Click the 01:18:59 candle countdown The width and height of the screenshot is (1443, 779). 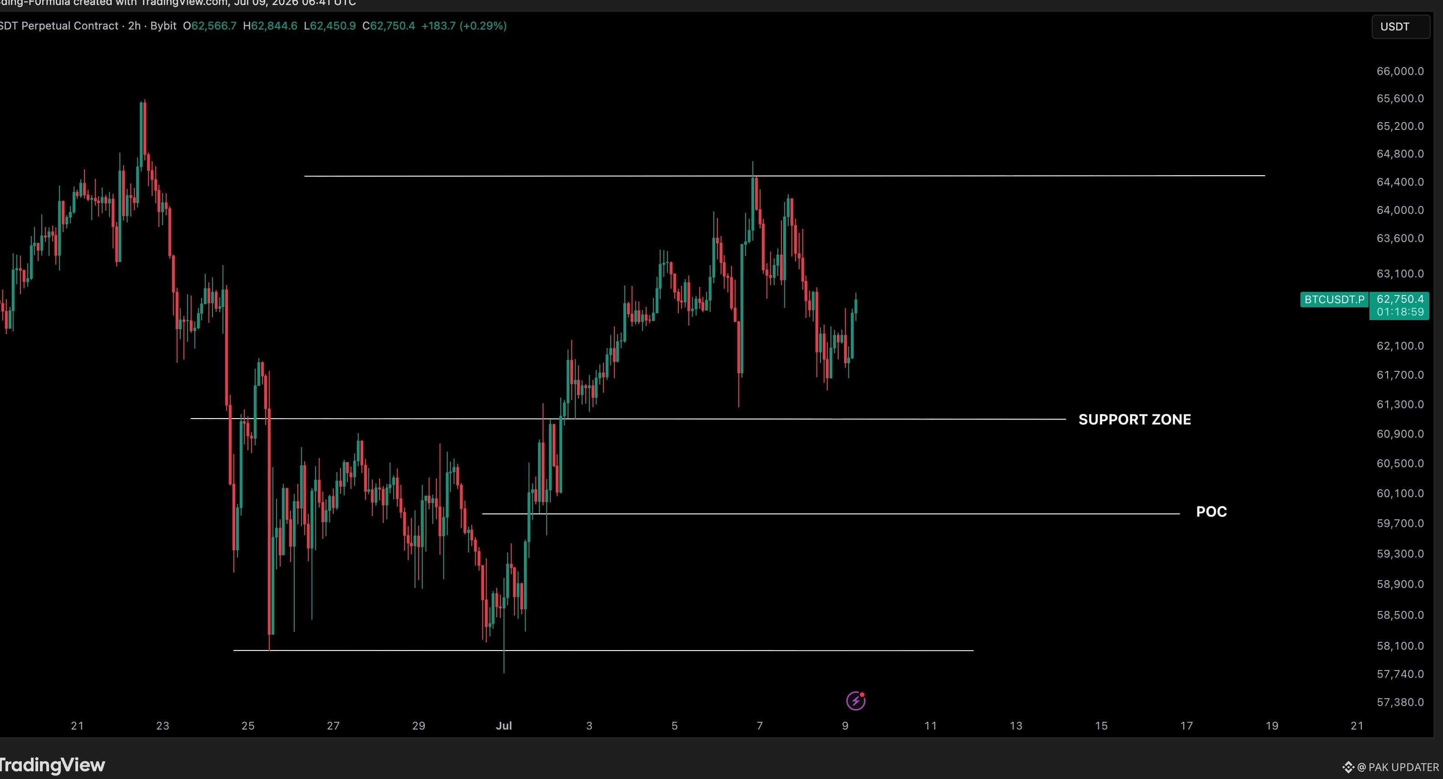coord(1400,312)
